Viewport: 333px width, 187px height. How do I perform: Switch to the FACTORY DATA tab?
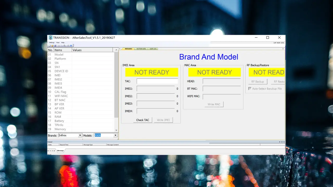click(x=141, y=49)
